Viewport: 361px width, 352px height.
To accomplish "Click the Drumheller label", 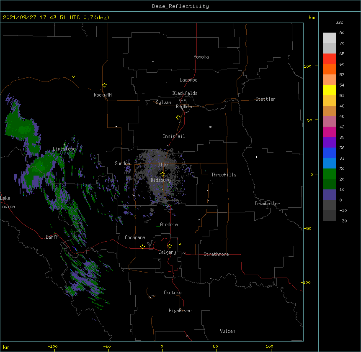I will 267,204.
